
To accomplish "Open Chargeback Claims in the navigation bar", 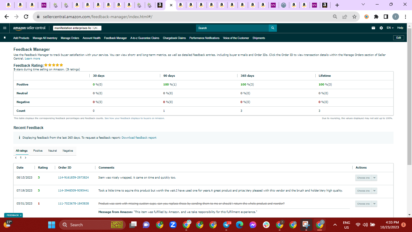I will 174,38.
